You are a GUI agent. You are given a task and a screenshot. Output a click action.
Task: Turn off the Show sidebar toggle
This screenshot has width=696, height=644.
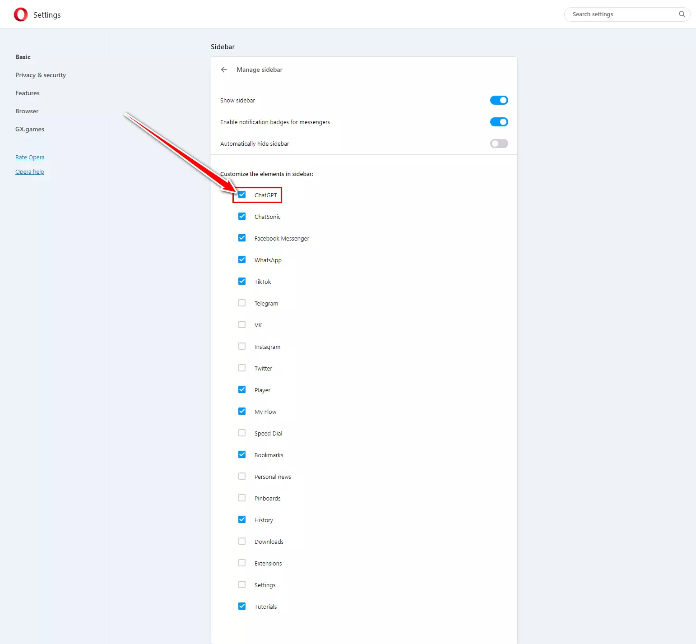[499, 100]
